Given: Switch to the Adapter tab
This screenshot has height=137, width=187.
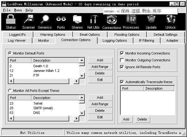Looking at the screenshot, I should tap(172, 40).
